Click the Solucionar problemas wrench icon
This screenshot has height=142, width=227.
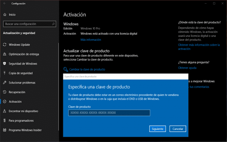point(5,82)
